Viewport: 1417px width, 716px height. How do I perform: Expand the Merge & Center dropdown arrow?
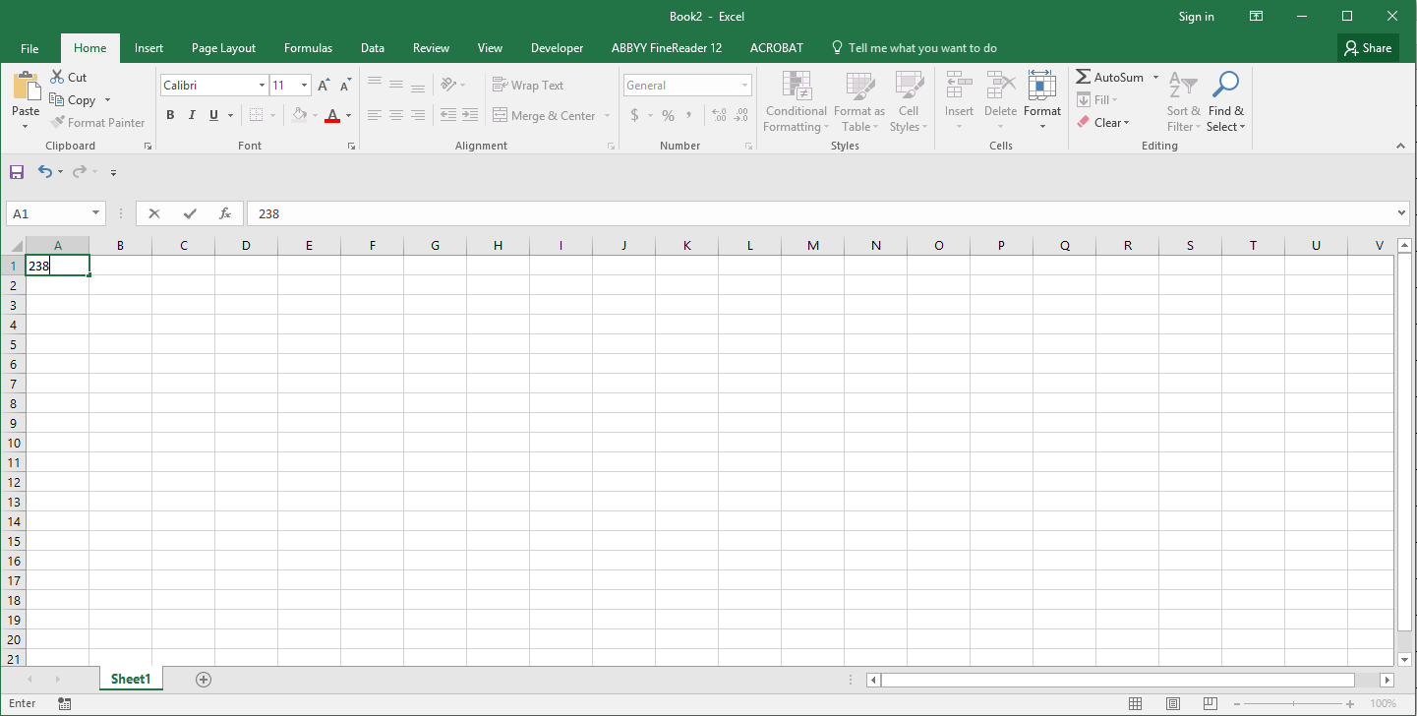[607, 115]
